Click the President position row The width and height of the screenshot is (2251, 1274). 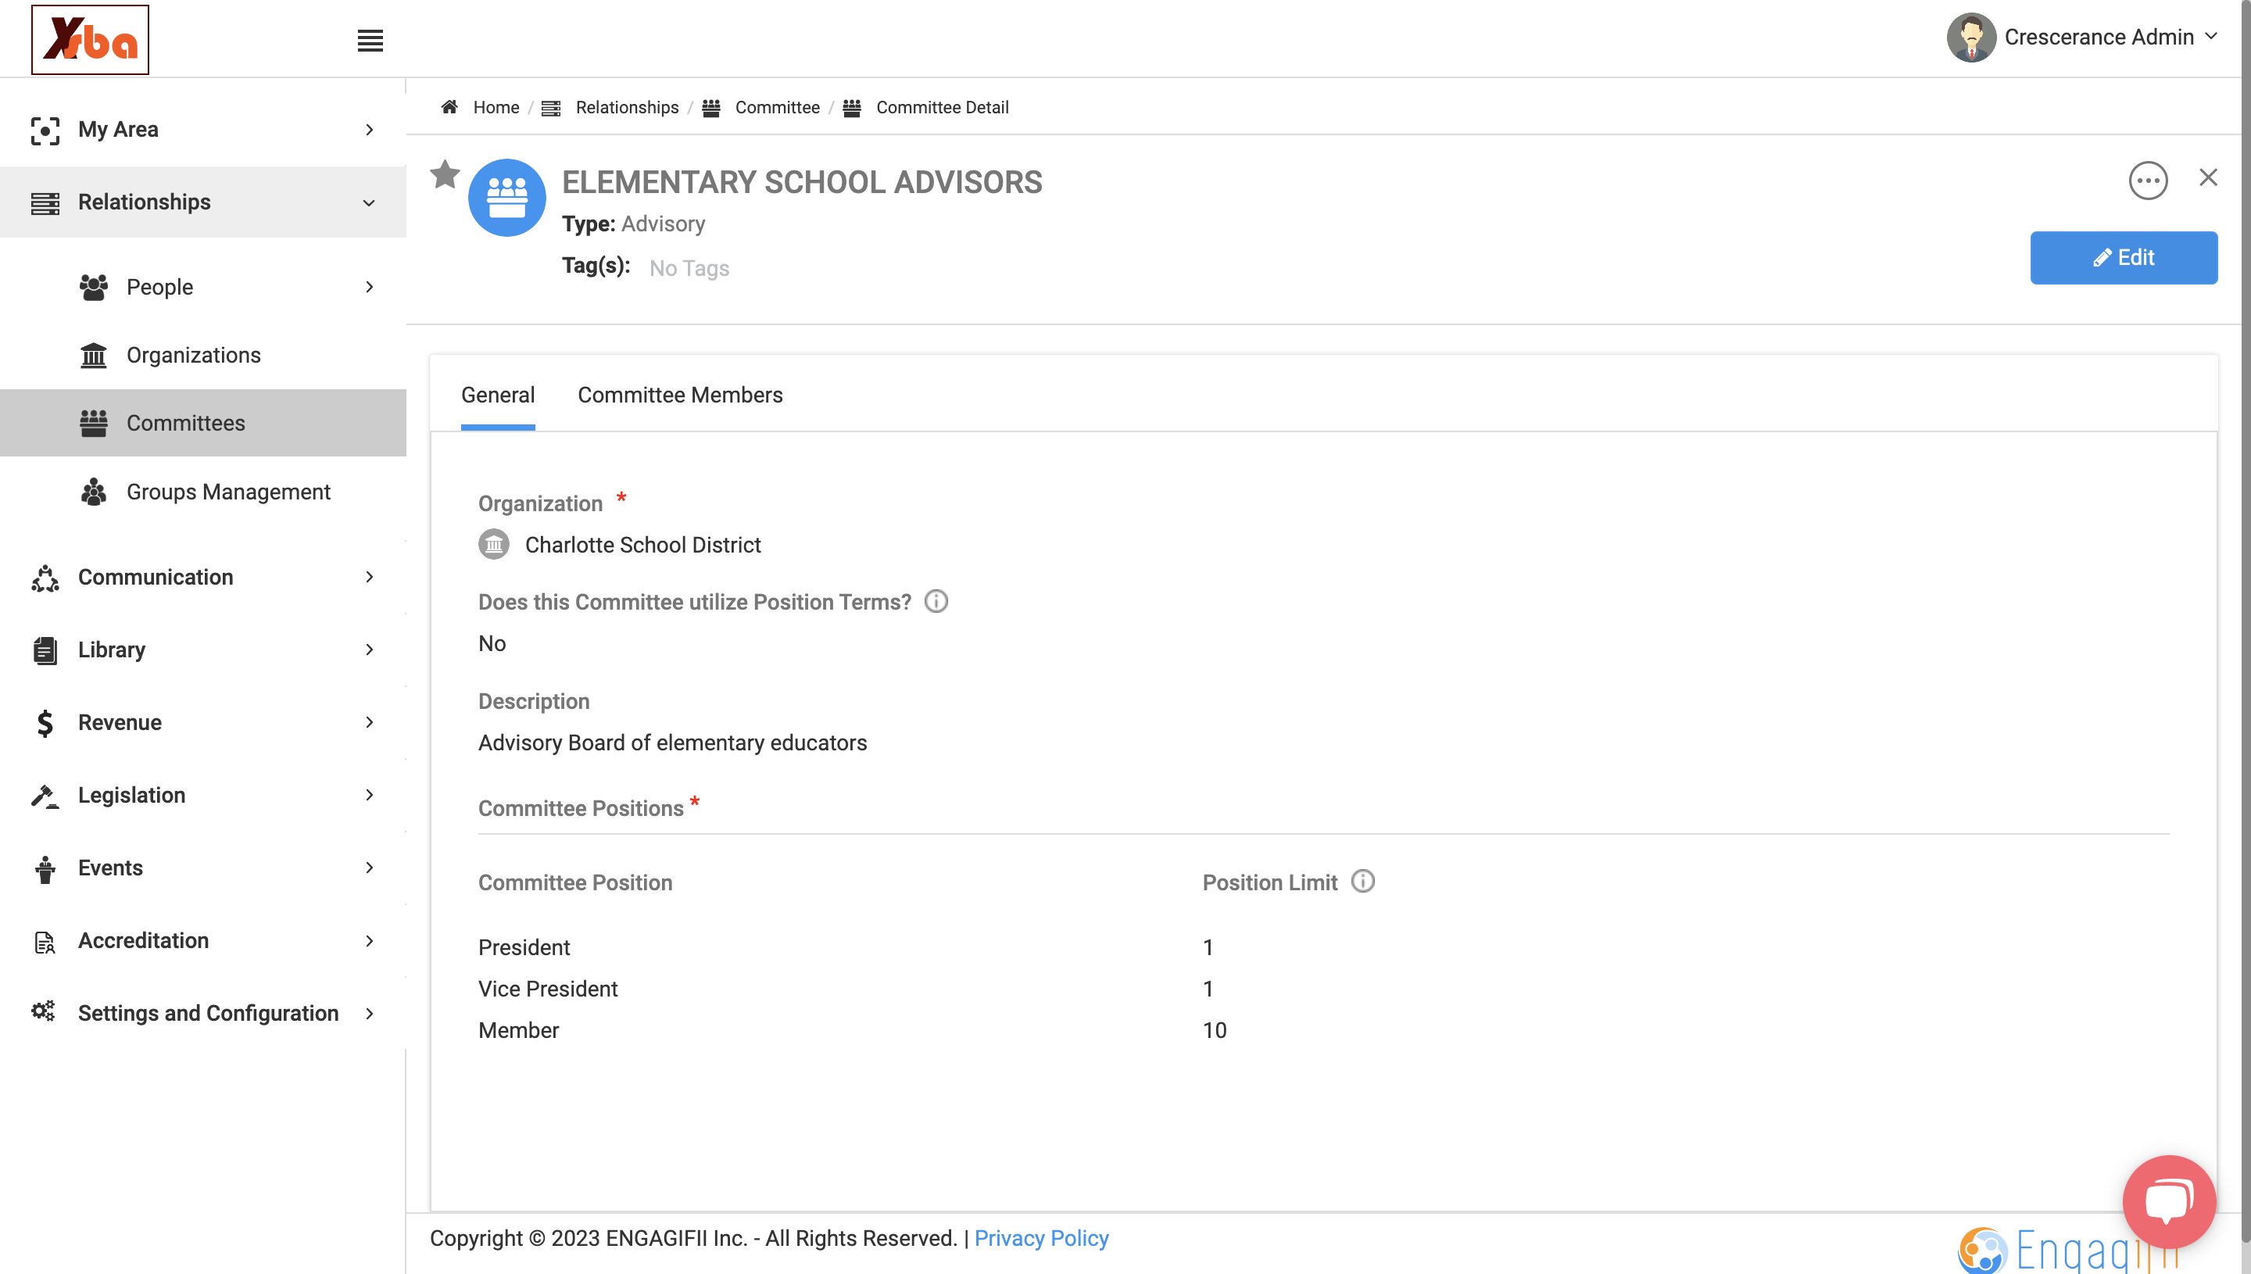point(1322,947)
